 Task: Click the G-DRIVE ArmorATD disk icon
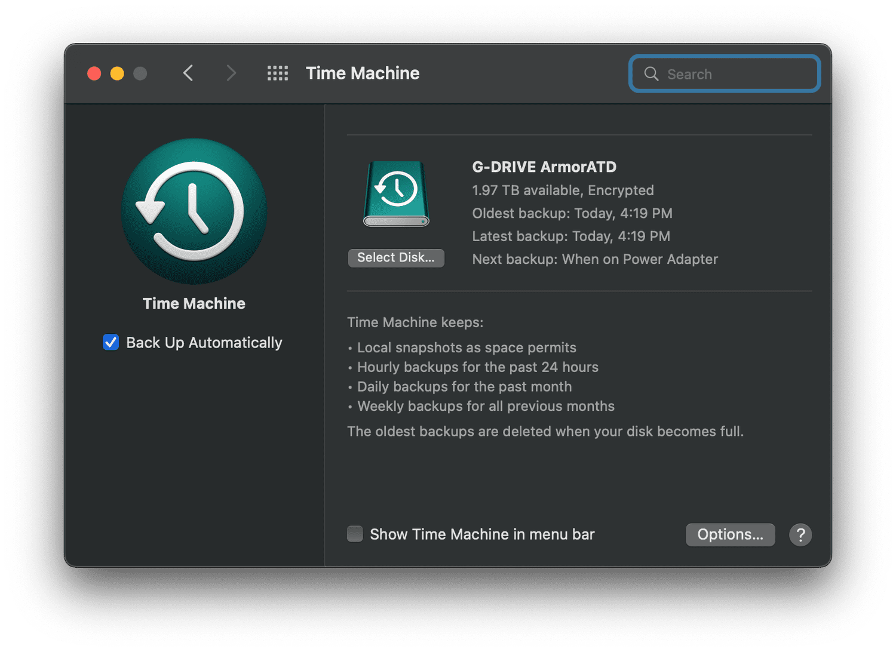click(395, 193)
